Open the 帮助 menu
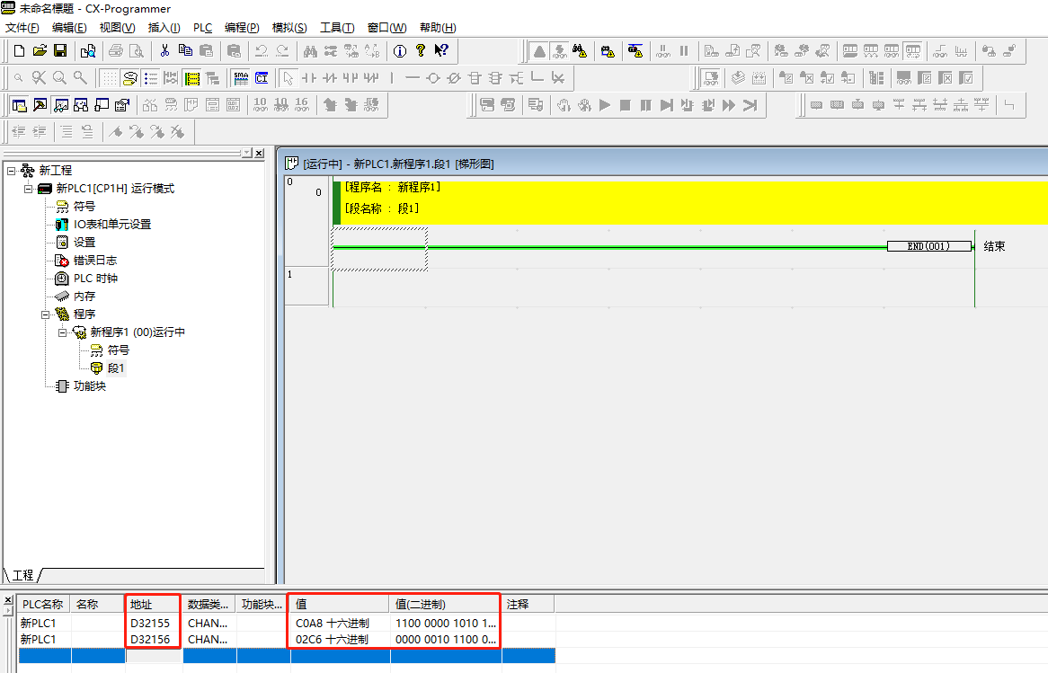The width and height of the screenshot is (1048, 673). [x=438, y=27]
